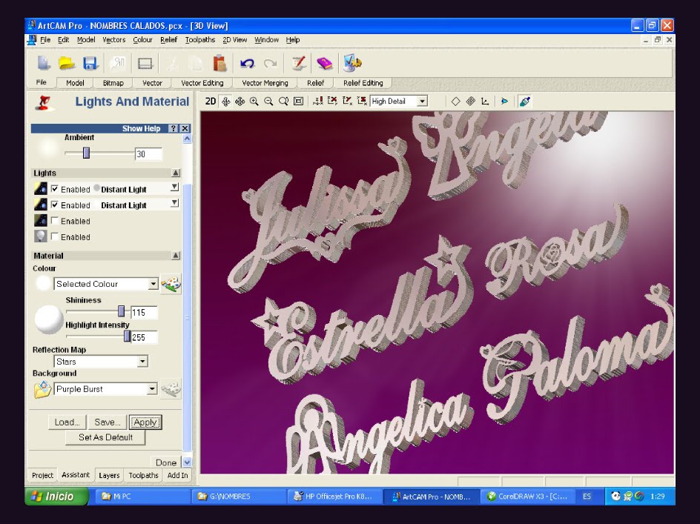Click the Ambient slider handle

click(x=86, y=153)
